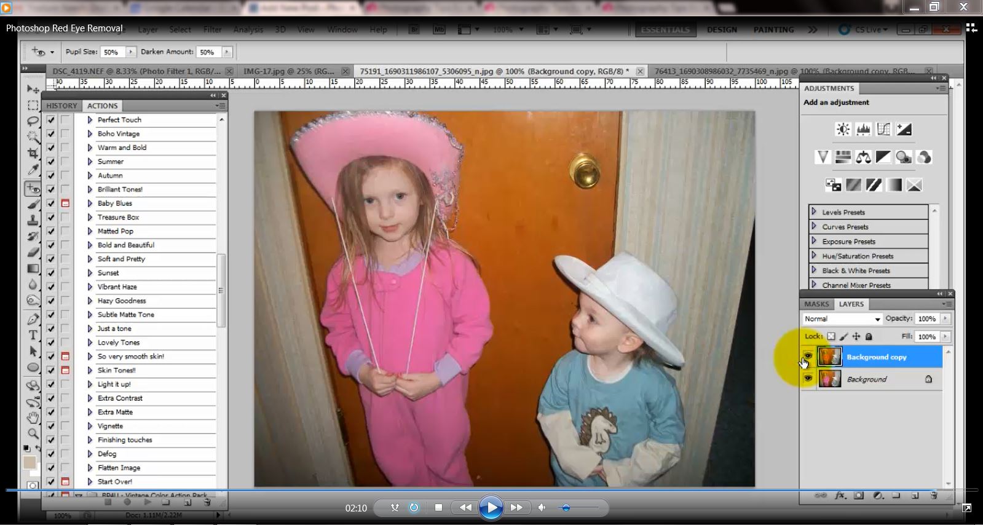
Task: Expand the Warm and Bold action
Action: (x=90, y=148)
